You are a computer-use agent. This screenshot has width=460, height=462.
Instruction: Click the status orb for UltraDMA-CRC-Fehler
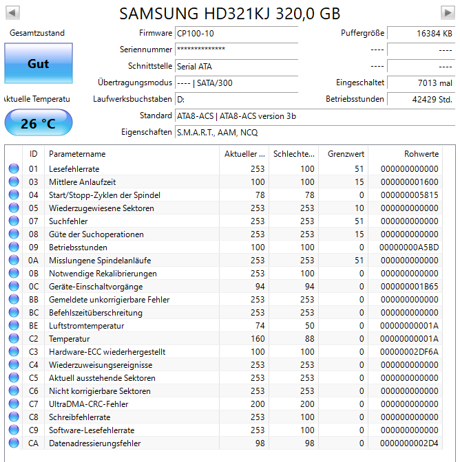14,404
